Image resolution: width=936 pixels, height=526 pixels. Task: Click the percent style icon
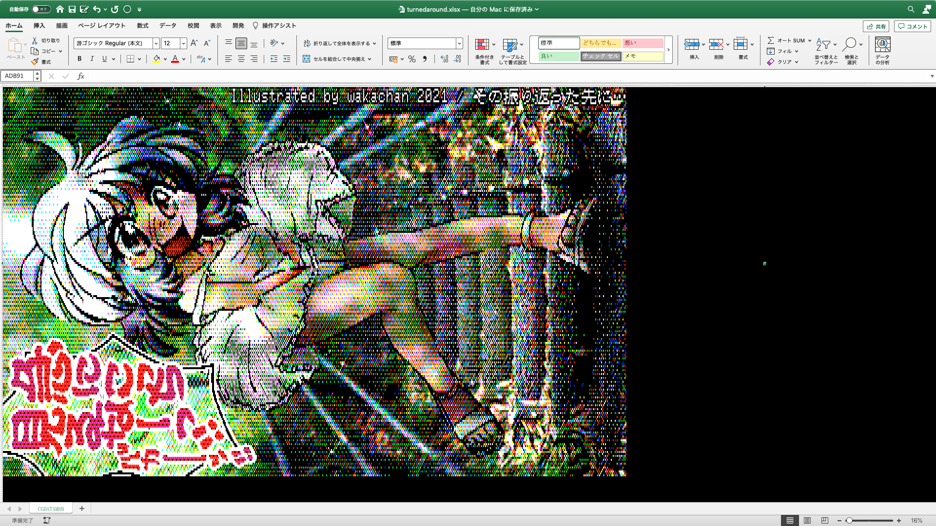(412, 59)
